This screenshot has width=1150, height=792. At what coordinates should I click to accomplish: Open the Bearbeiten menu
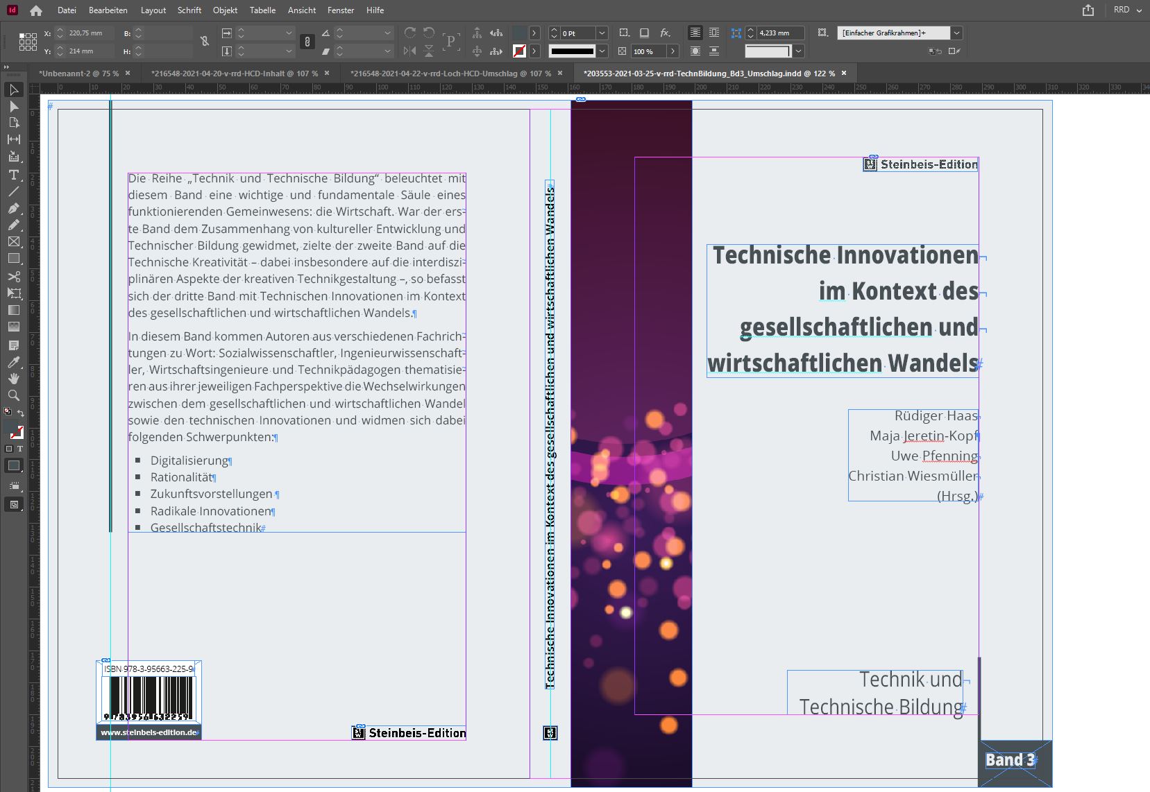point(108,10)
